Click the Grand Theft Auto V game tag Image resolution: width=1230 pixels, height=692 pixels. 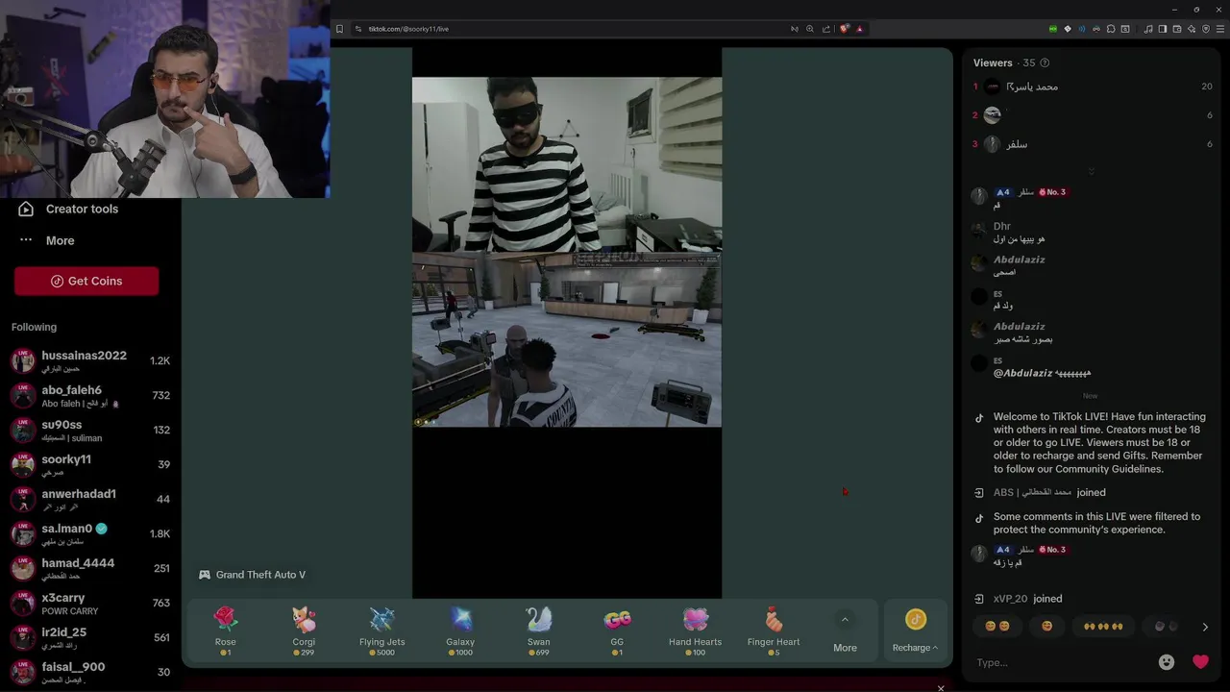pyautogui.click(x=252, y=575)
